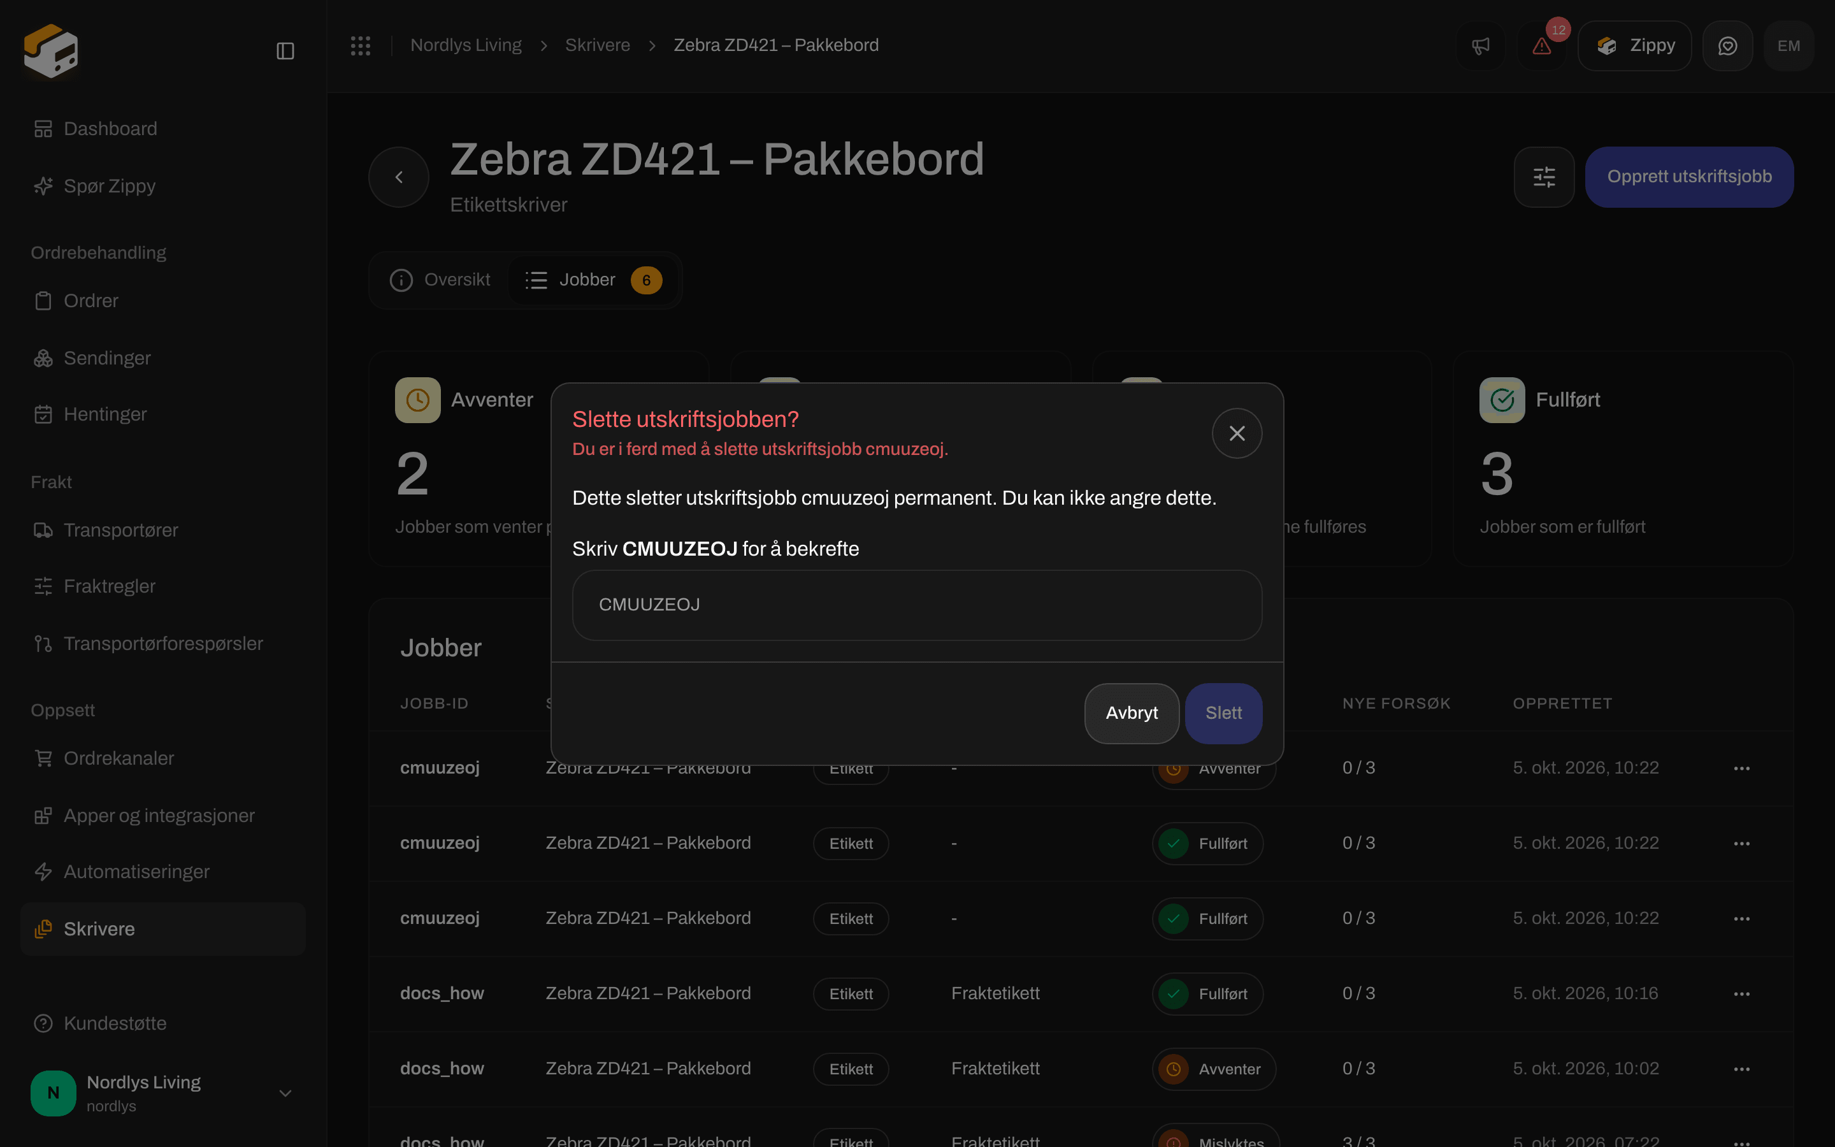Cancel deletion with Avbryt
The image size is (1835, 1147).
(1132, 713)
